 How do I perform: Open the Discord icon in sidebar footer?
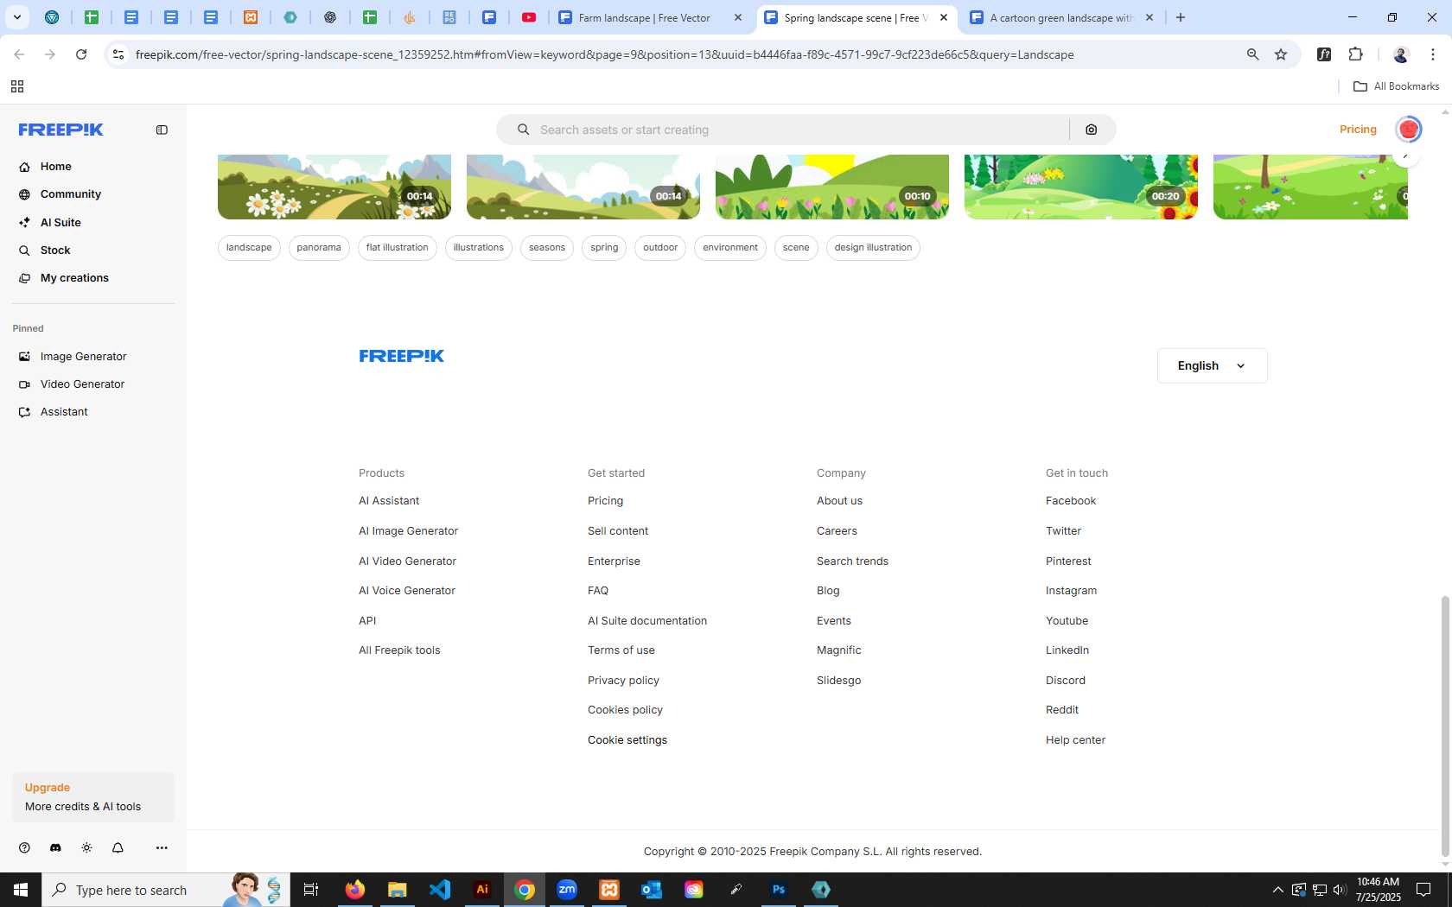click(55, 848)
